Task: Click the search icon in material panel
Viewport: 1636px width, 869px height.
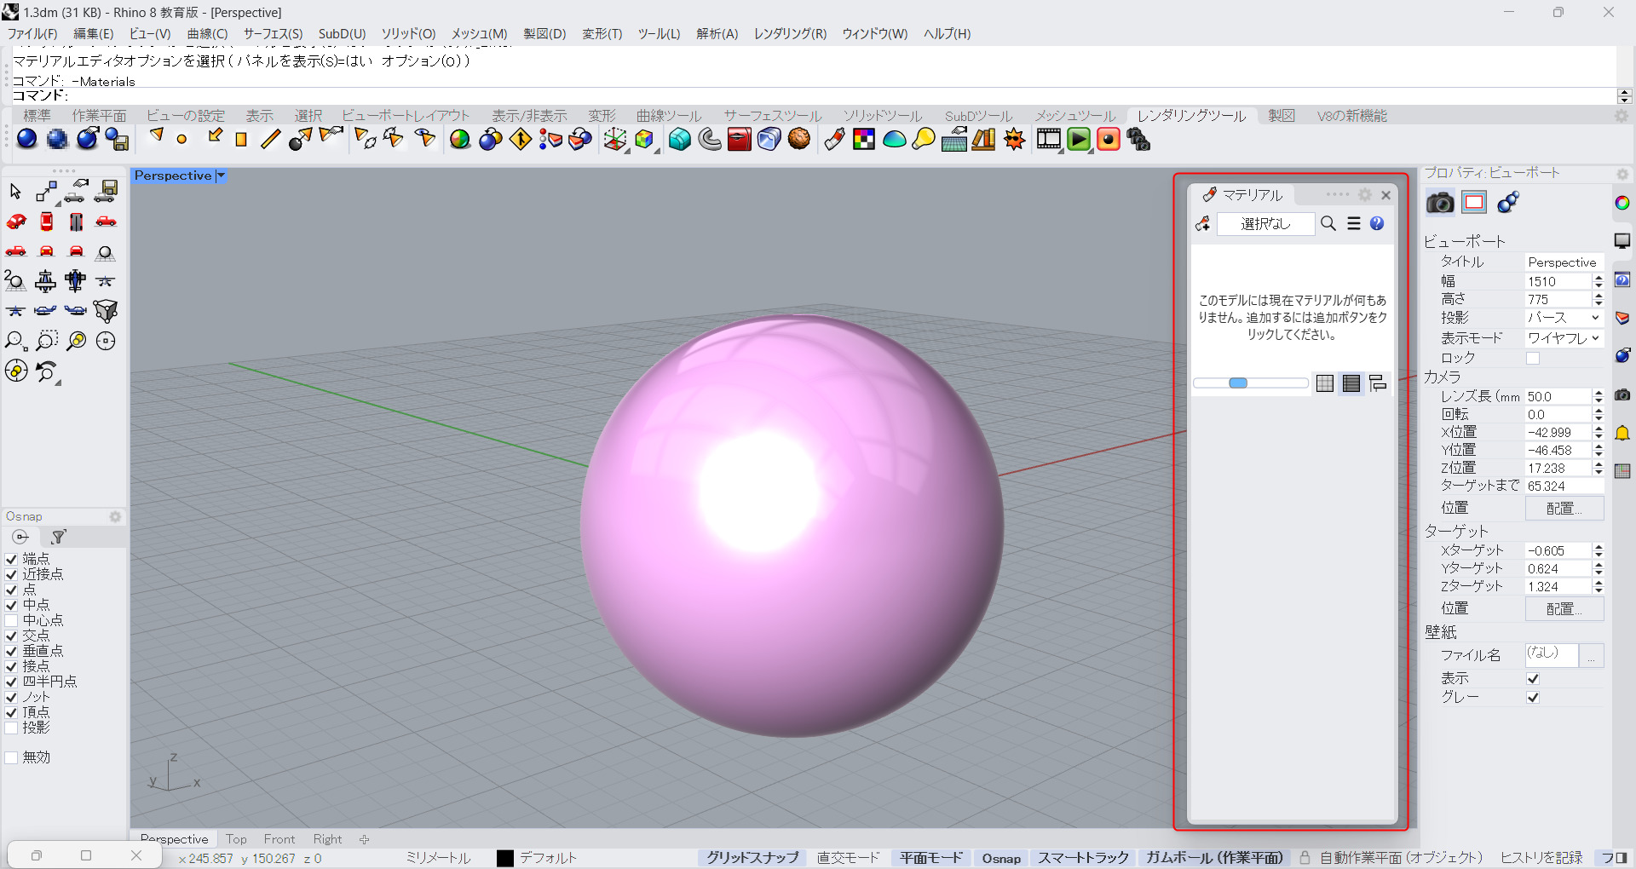Action: (x=1328, y=224)
